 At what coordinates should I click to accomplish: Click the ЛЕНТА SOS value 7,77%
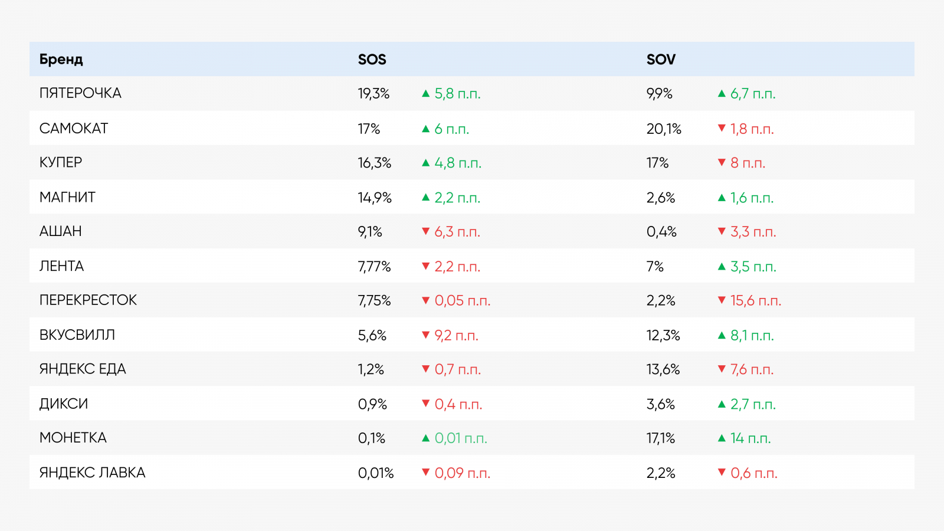(x=374, y=267)
